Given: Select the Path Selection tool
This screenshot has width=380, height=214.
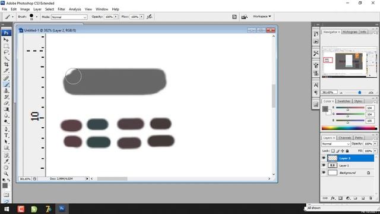Looking at the screenshot, I should click(6, 141).
